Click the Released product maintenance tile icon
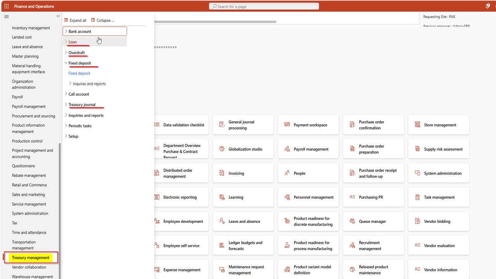Viewport: 496px width, 279px height. coord(352,270)
